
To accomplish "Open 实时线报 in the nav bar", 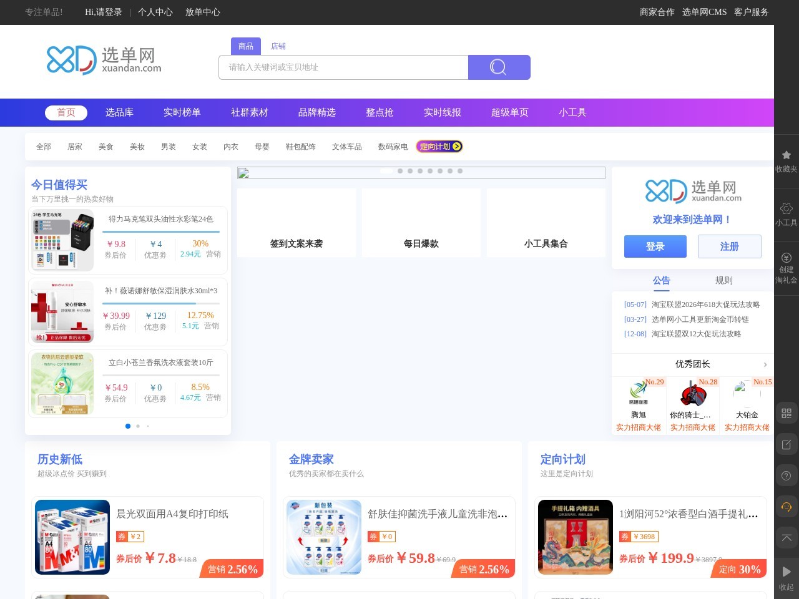I will point(443,112).
